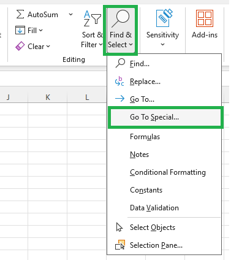
Task: Choose Find... from the menu
Action: coord(164,64)
